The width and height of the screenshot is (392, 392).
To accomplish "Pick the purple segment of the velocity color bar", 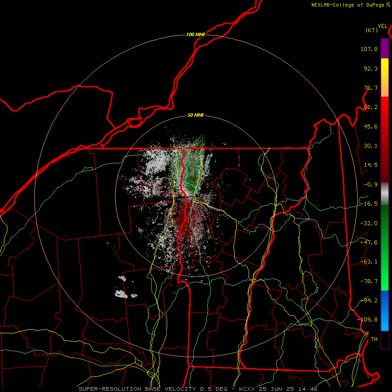I will (x=385, y=49).
